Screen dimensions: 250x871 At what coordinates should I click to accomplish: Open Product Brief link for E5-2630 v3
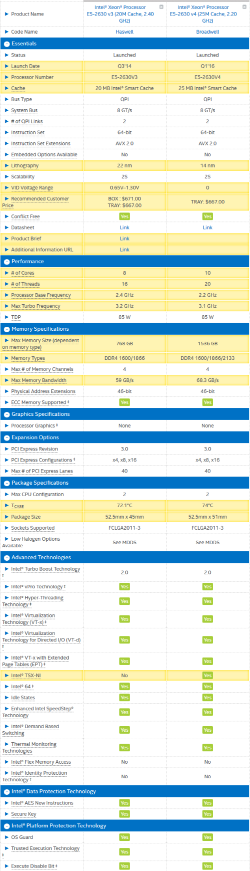124,239
